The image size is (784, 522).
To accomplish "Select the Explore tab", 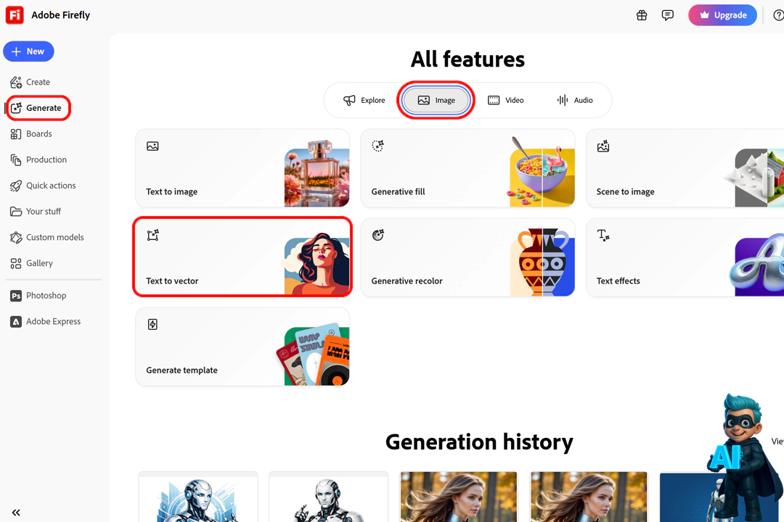I will [366, 100].
